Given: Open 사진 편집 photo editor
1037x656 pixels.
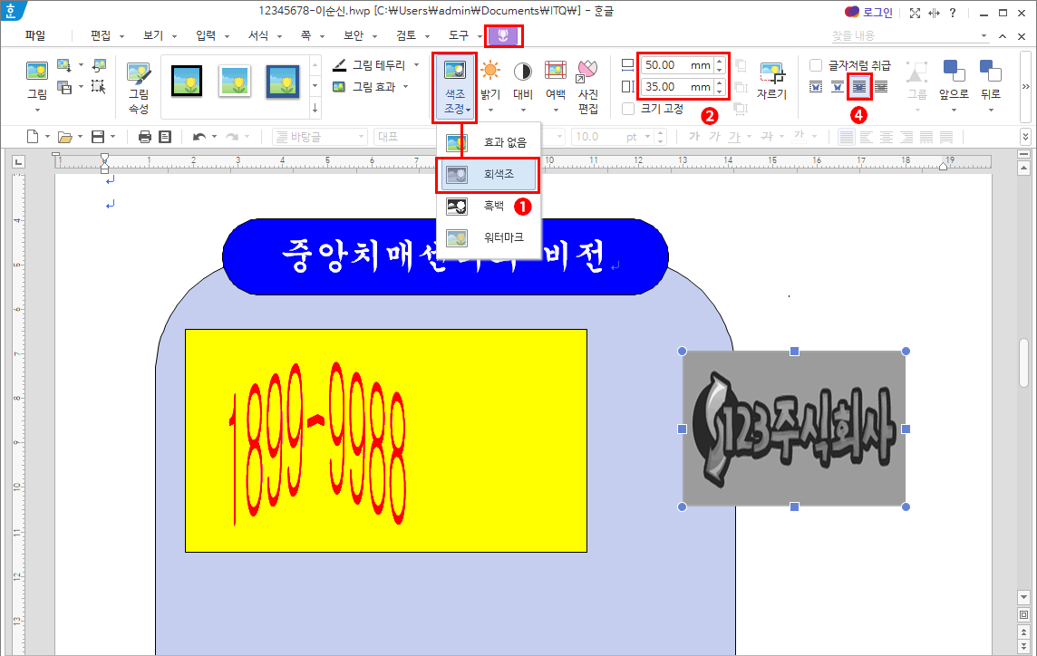Looking at the screenshot, I should [x=588, y=87].
